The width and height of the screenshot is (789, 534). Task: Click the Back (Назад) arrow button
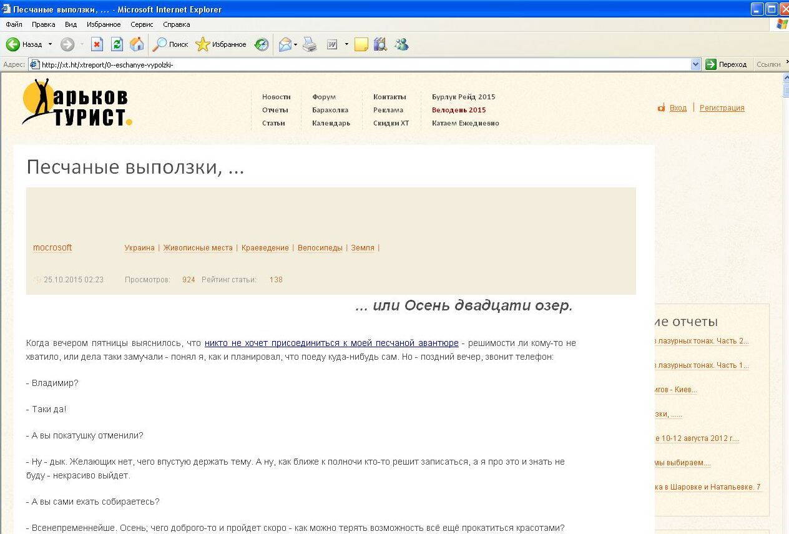tap(14, 44)
